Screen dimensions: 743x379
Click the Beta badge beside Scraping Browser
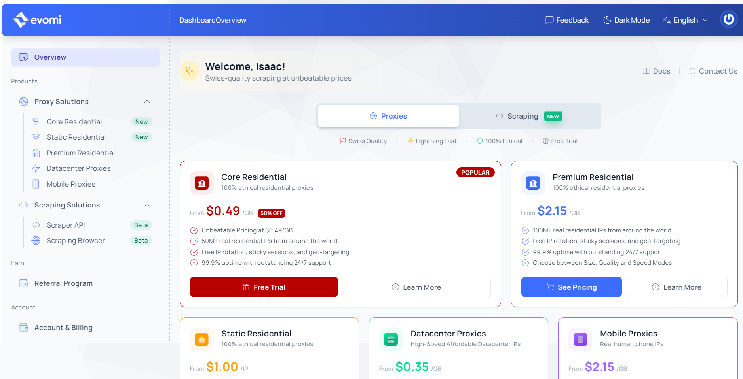click(x=141, y=241)
